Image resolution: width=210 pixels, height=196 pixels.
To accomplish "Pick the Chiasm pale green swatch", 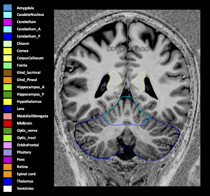I will (x=7, y=44).
